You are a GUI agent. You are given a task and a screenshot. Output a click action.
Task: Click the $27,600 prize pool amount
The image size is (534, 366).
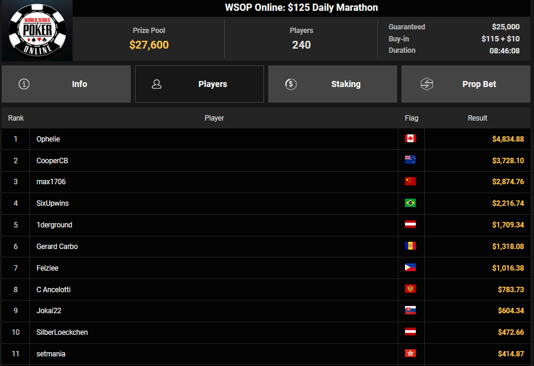point(149,45)
